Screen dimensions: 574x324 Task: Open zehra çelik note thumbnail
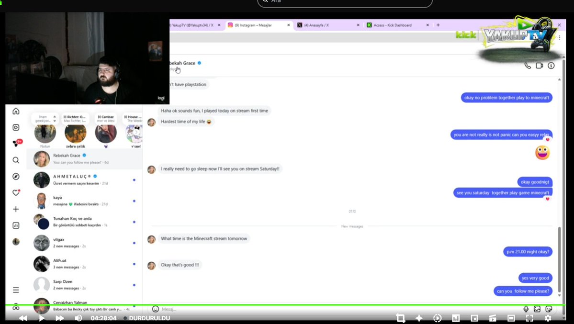(76, 133)
